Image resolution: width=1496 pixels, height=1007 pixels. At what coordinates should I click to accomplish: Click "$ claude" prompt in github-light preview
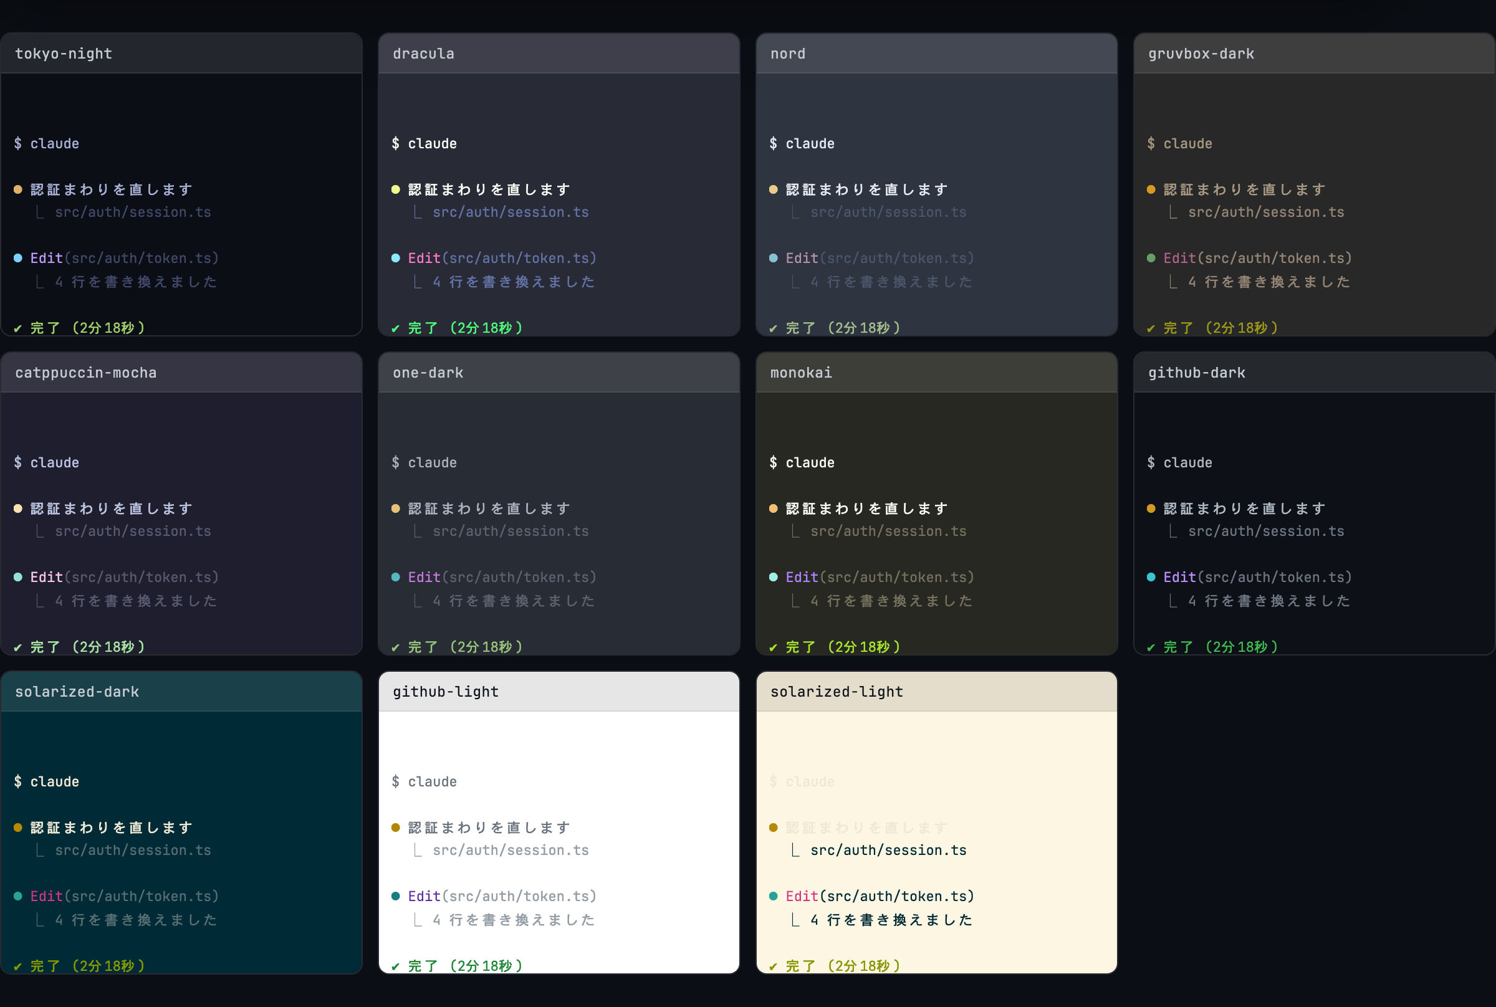424,781
